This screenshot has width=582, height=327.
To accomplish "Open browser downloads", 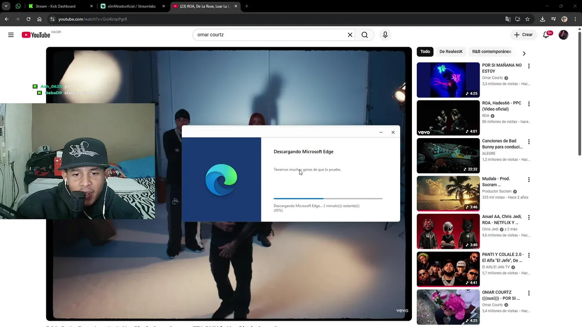I will click(542, 19).
